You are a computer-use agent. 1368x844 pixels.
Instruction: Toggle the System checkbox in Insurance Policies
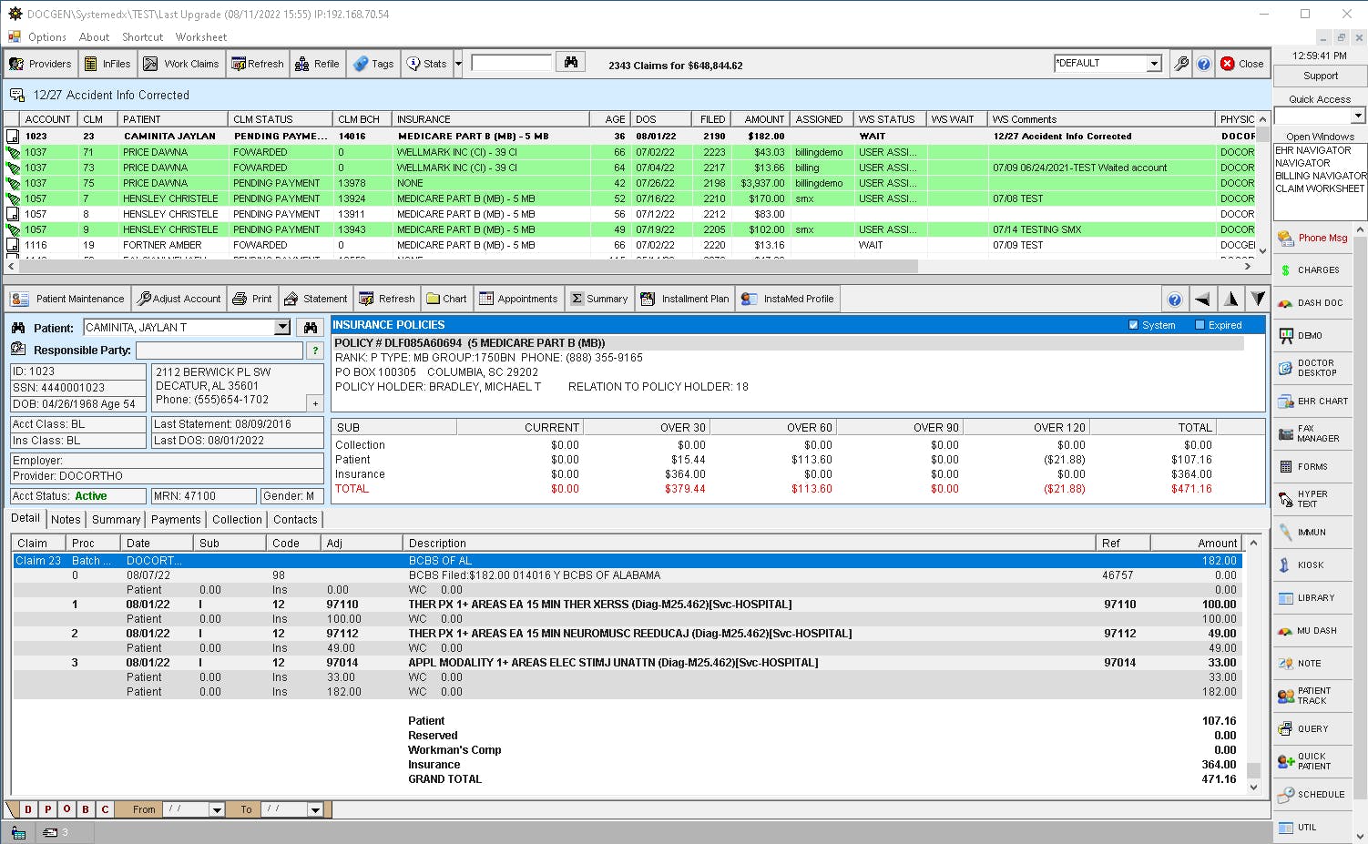click(1133, 325)
